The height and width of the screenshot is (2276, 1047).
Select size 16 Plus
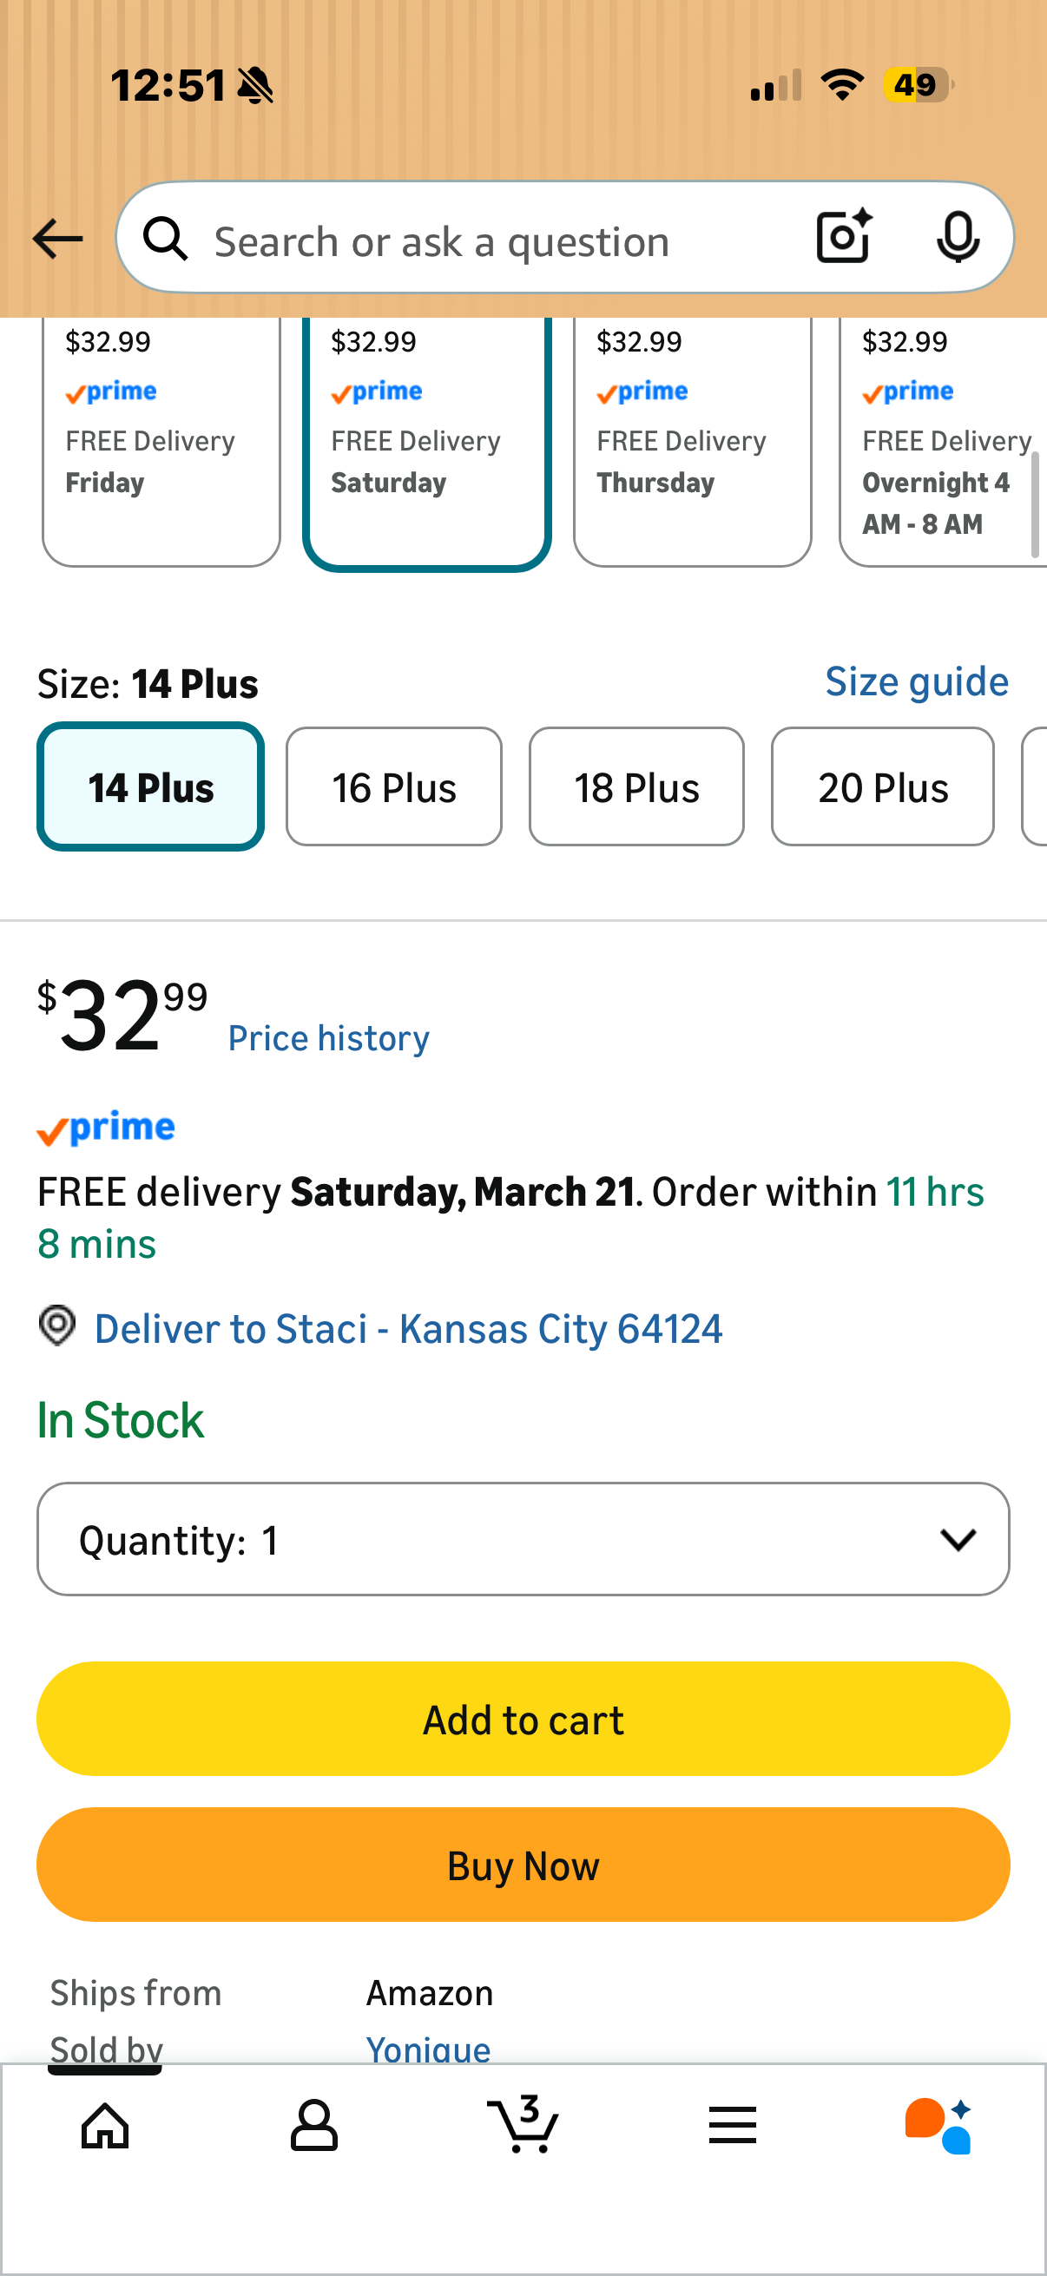[394, 787]
